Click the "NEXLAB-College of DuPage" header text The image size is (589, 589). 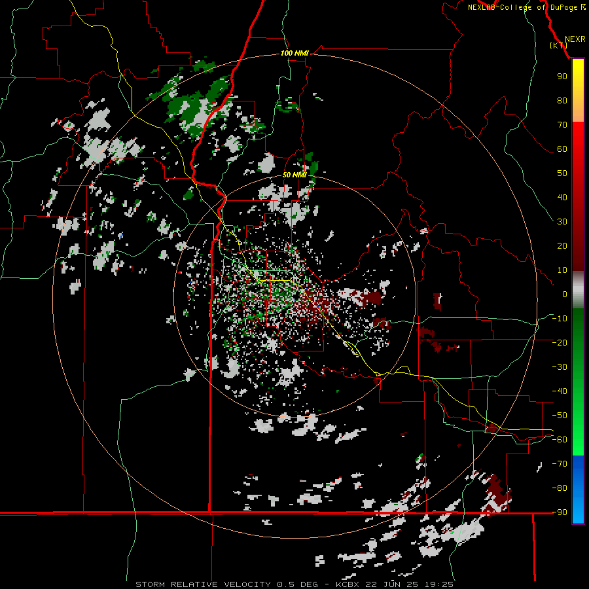[522, 7]
